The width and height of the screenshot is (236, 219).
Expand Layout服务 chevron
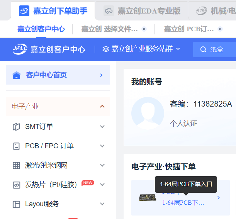pos(102,204)
